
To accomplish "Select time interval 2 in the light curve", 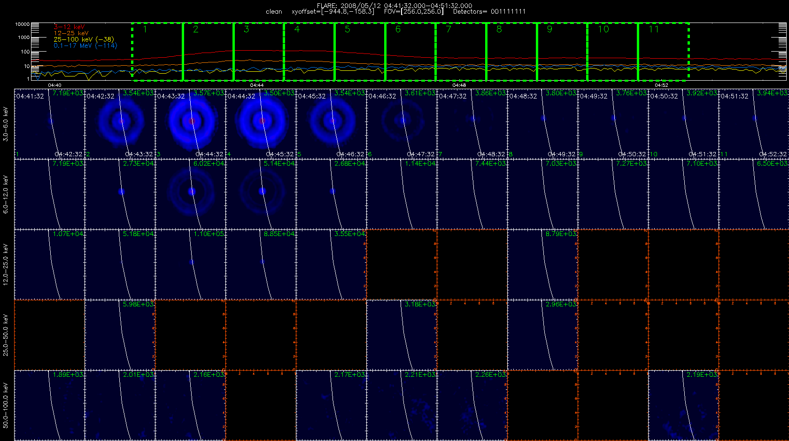I will click(x=208, y=52).
